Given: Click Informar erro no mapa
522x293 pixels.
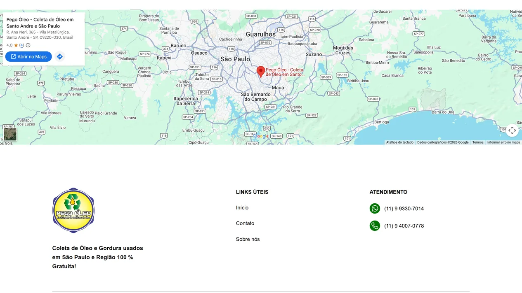Looking at the screenshot, I should pos(503,142).
